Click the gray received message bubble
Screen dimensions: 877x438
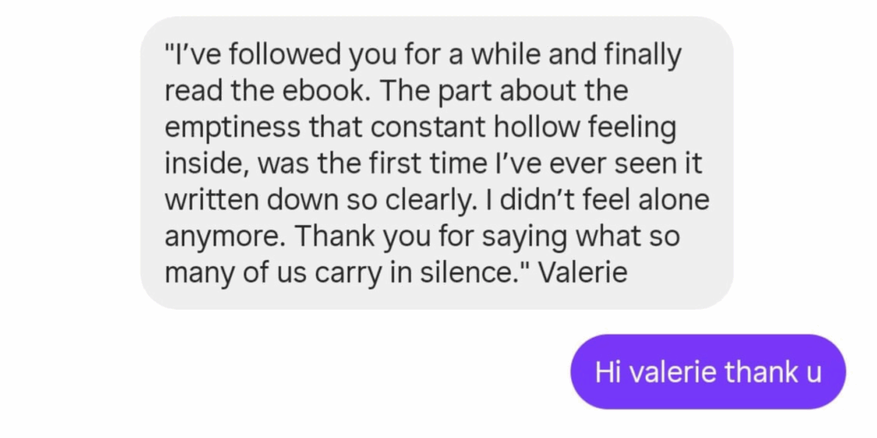click(437, 163)
